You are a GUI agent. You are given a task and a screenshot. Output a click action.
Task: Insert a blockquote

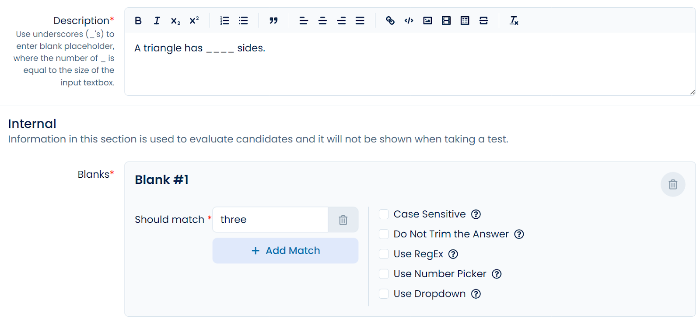[x=273, y=21]
